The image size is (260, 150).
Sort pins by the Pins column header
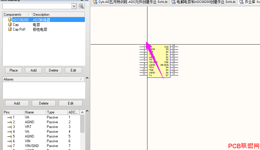click(13, 112)
